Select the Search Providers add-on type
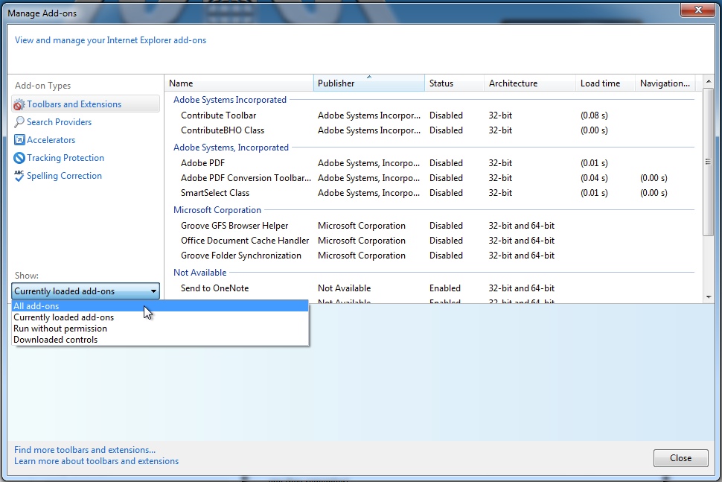722x482 pixels. pyautogui.click(x=59, y=122)
